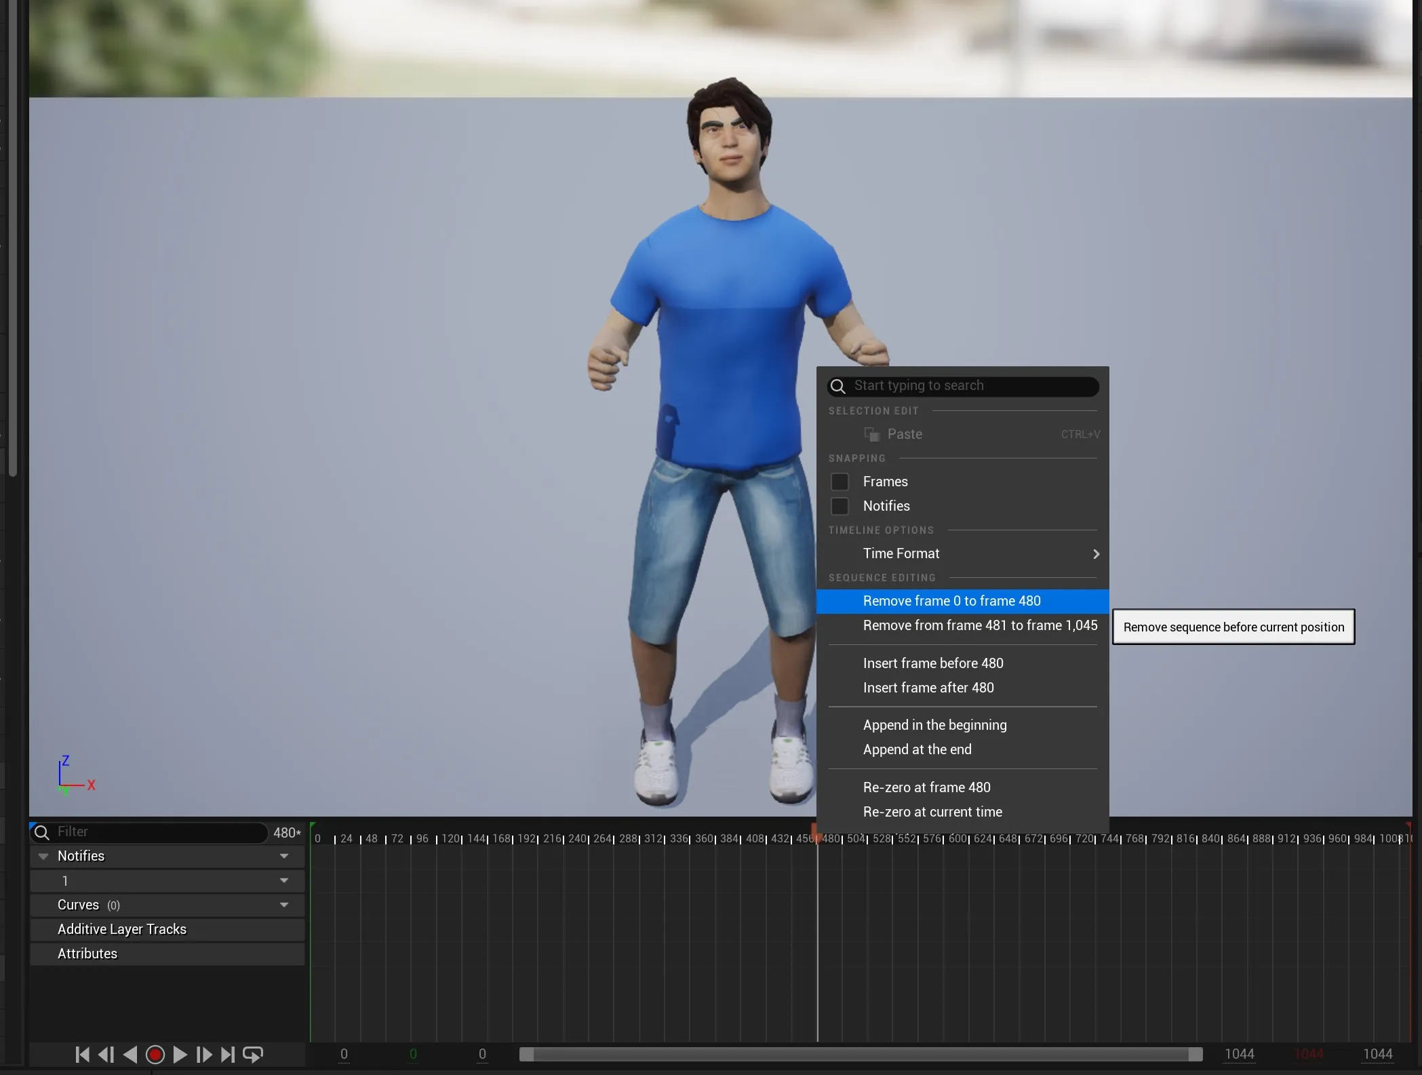Toggle loop playback icon
Viewport: 1422px width, 1075px height.
(x=253, y=1055)
